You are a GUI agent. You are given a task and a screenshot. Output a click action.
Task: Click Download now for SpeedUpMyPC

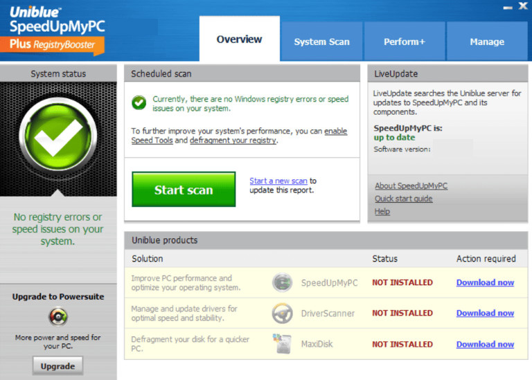pyautogui.click(x=485, y=282)
